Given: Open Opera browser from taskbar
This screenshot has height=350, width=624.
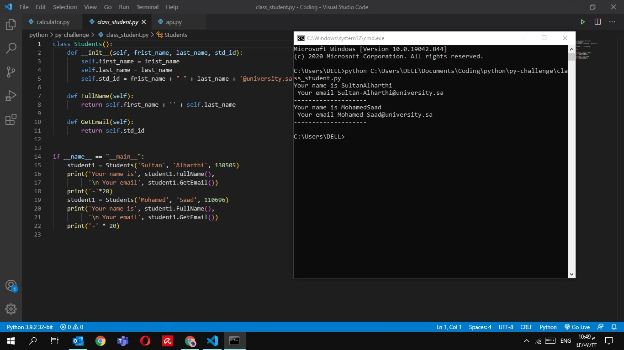Looking at the screenshot, I should [x=145, y=341].
